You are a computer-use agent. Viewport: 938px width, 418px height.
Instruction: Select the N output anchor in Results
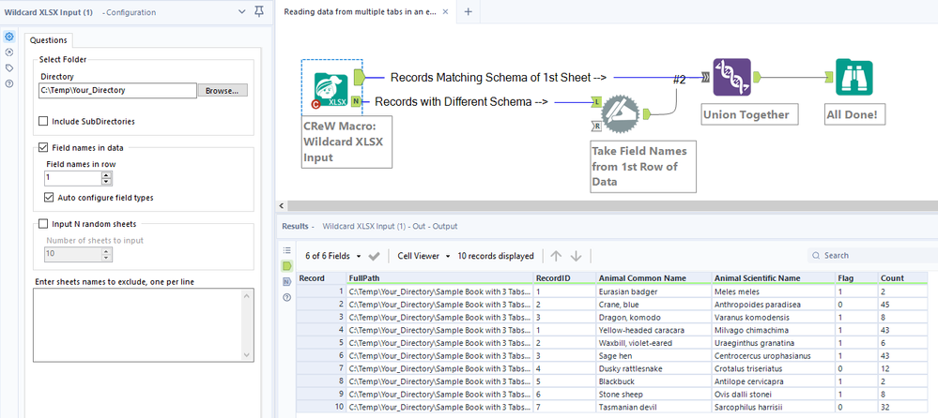click(286, 282)
